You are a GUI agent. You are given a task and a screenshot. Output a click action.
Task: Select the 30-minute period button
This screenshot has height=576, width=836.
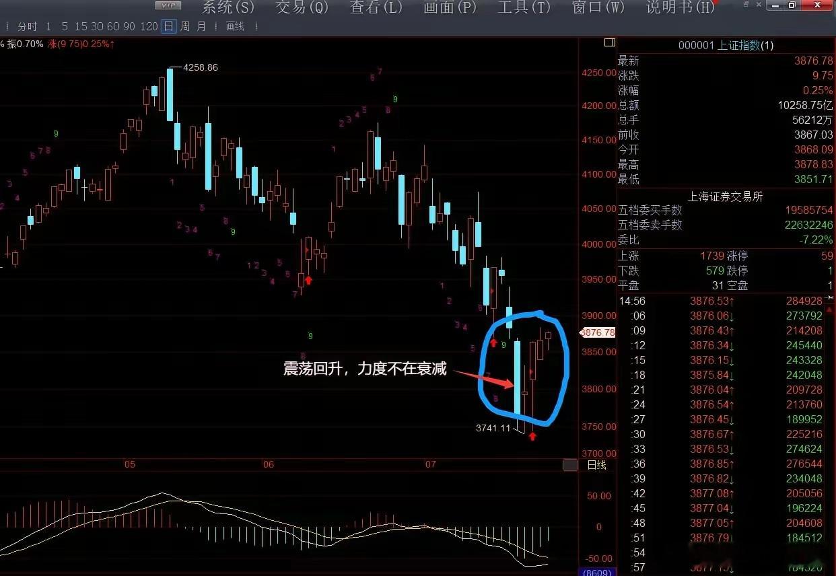tap(98, 27)
